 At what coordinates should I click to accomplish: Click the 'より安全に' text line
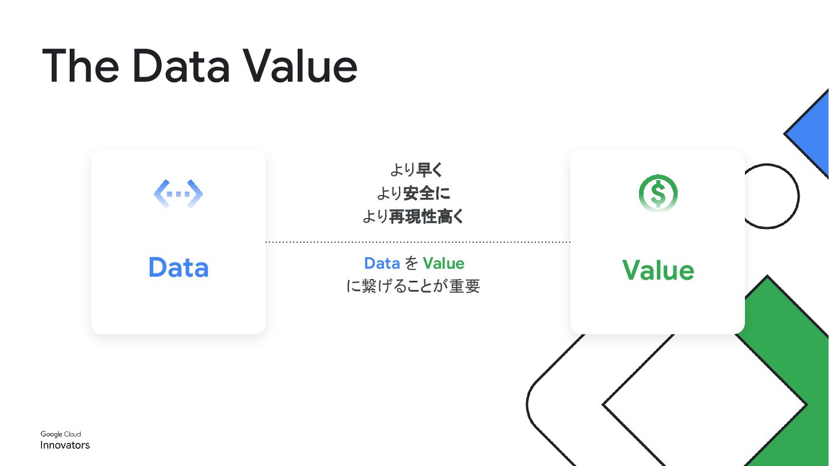pyautogui.click(x=413, y=193)
